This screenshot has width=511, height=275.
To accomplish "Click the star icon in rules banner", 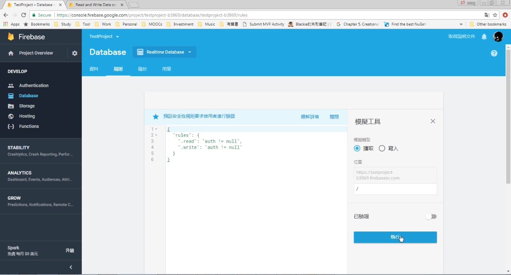I will (156, 116).
